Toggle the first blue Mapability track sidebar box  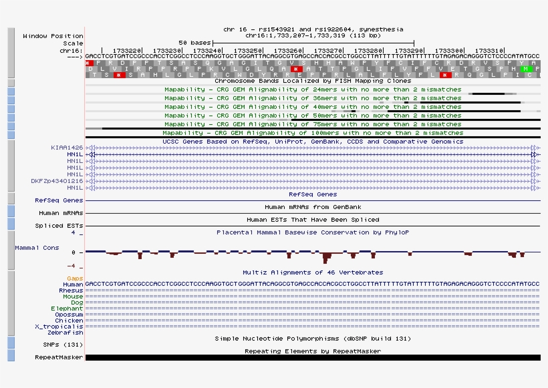tap(9, 91)
